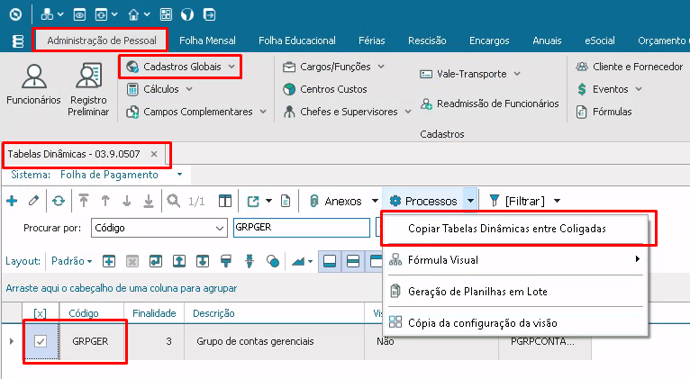690x379 pixels.
Task: Click the layout paint roller icon
Action: point(226,261)
